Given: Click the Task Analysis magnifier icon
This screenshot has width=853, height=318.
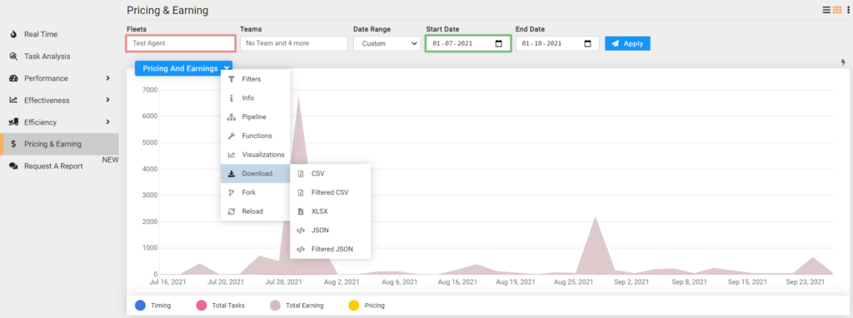Looking at the screenshot, I should 13,57.
